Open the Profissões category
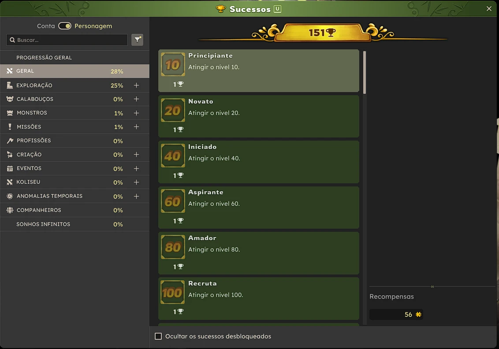The width and height of the screenshot is (499, 349). point(75,141)
